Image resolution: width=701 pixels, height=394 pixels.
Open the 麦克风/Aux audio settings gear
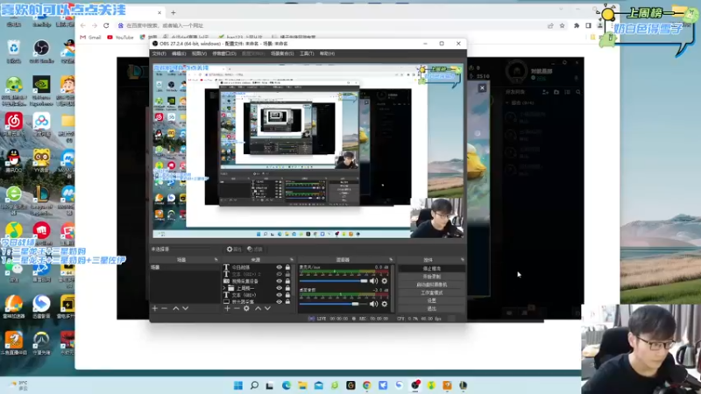384,281
